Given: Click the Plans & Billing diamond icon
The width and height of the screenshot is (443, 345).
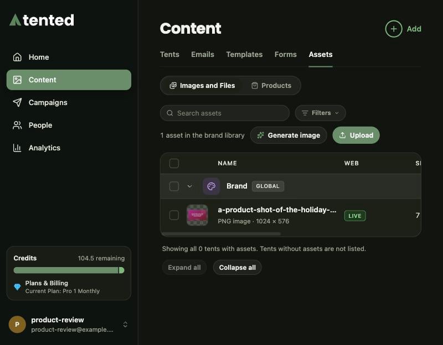Looking at the screenshot, I should point(17,287).
